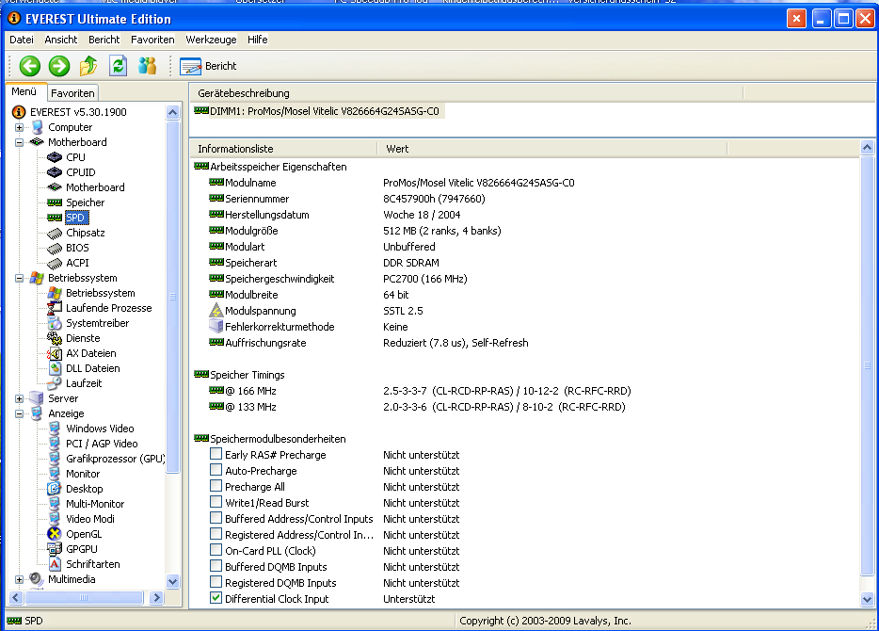Toggle Precharge All checkbox

pyautogui.click(x=216, y=485)
